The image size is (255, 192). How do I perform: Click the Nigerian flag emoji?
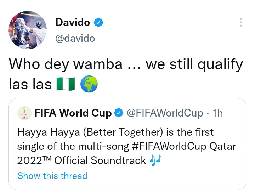pos(66,84)
